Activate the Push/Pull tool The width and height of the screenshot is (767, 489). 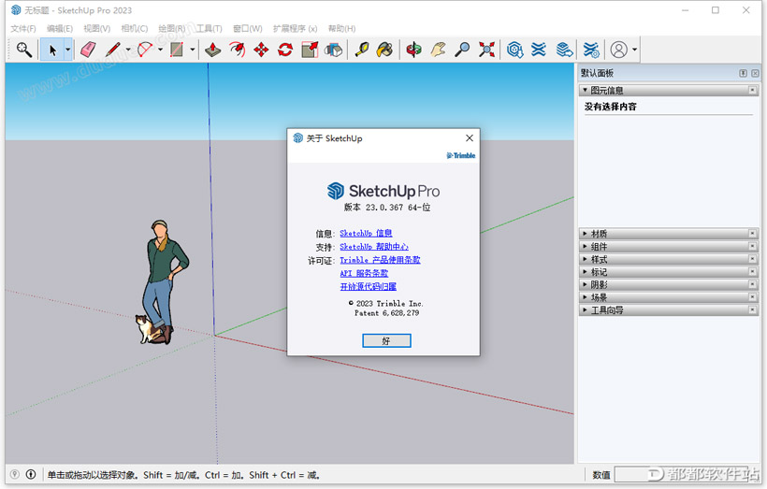click(x=212, y=50)
